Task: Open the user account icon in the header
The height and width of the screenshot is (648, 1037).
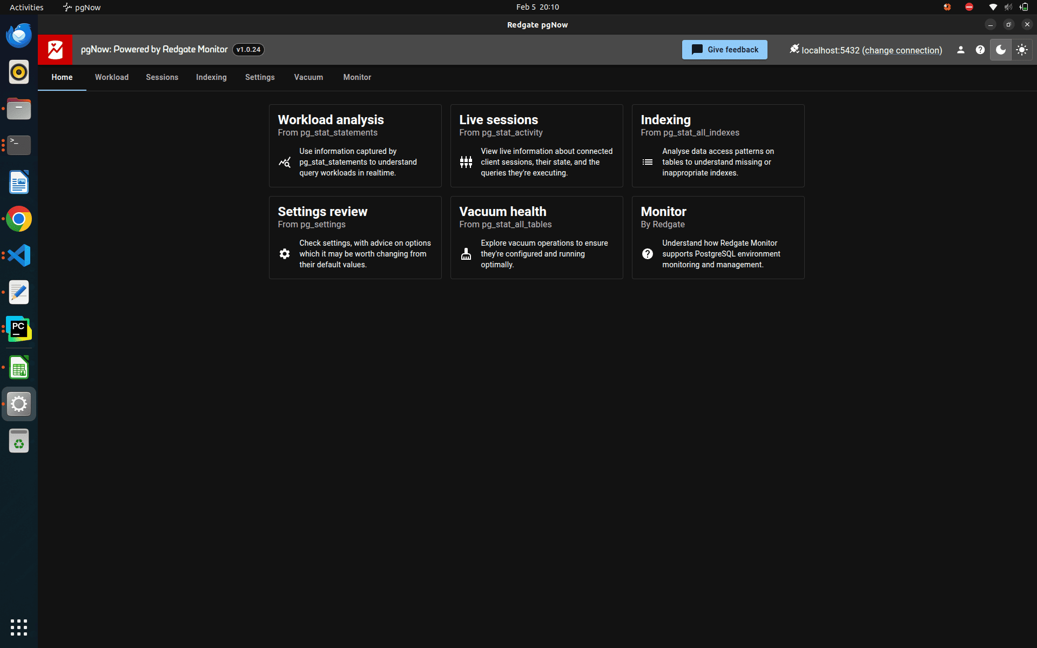Action: coord(960,50)
